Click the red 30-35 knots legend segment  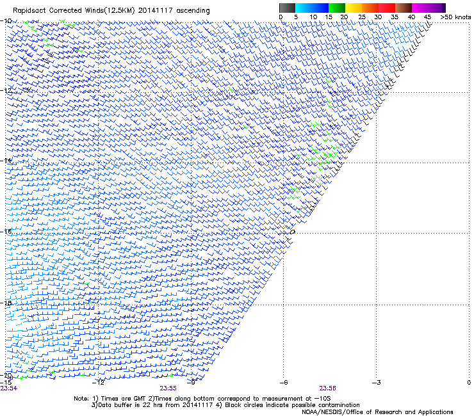(x=387, y=8)
